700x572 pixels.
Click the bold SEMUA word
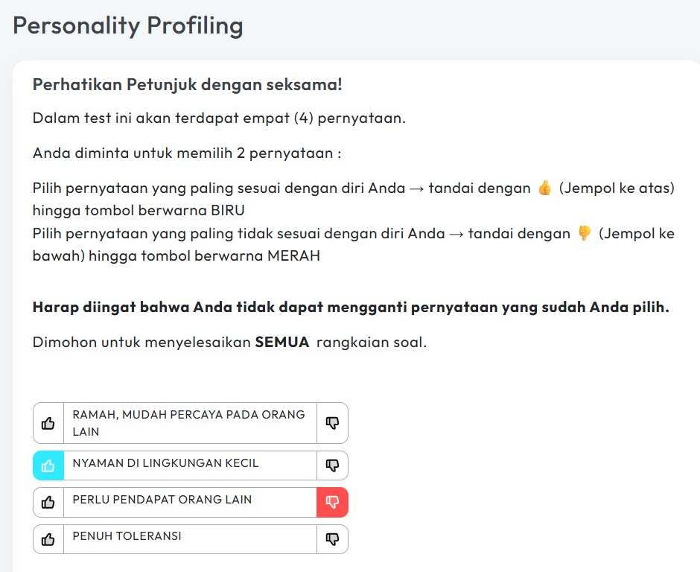click(x=282, y=342)
